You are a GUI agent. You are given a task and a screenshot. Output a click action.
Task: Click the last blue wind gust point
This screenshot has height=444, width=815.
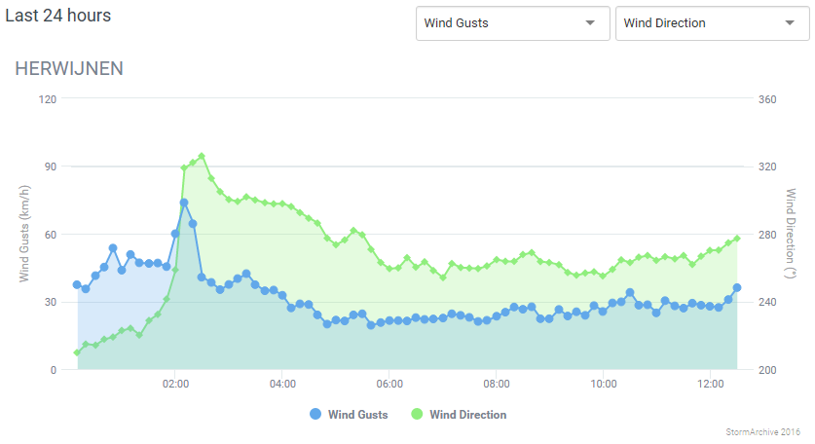coord(736,287)
